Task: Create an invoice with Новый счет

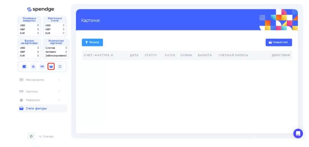Action: [279, 42]
